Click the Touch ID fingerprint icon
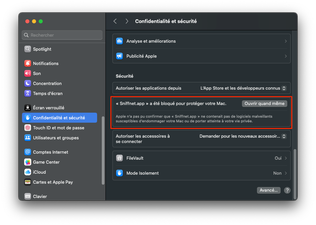Viewport: 316px width, 225px height. tap(28, 128)
